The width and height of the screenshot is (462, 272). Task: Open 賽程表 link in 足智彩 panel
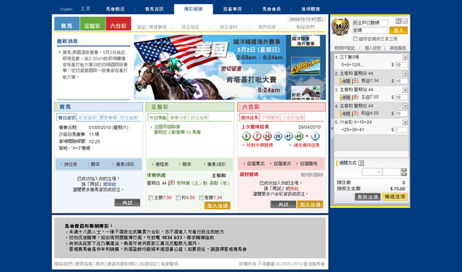pos(162,165)
